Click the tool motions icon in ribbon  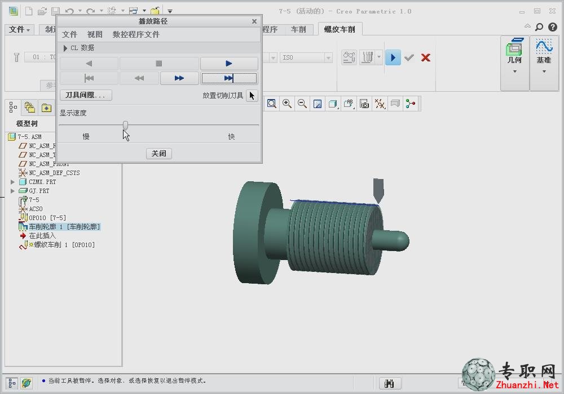click(367, 57)
